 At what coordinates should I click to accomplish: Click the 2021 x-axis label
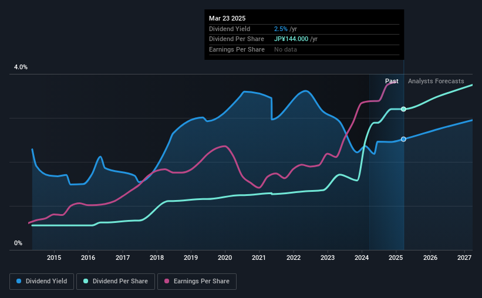[x=259, y=258]
